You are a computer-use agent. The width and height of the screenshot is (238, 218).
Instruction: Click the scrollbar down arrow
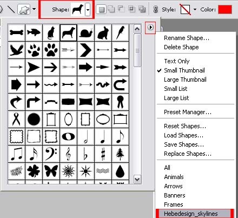(x=137, y=180)
